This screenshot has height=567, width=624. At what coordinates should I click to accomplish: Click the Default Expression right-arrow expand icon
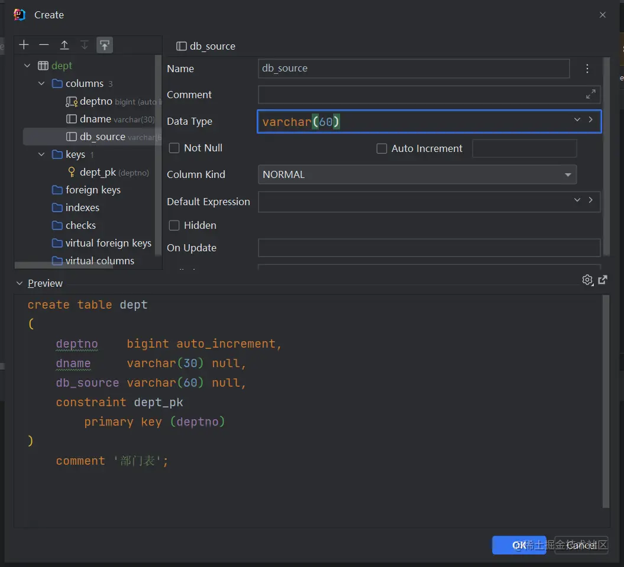click(590, 200)
